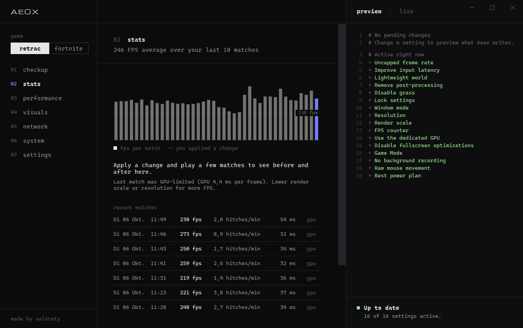Click the 16 of 16 settings active text

pos(402,316)
